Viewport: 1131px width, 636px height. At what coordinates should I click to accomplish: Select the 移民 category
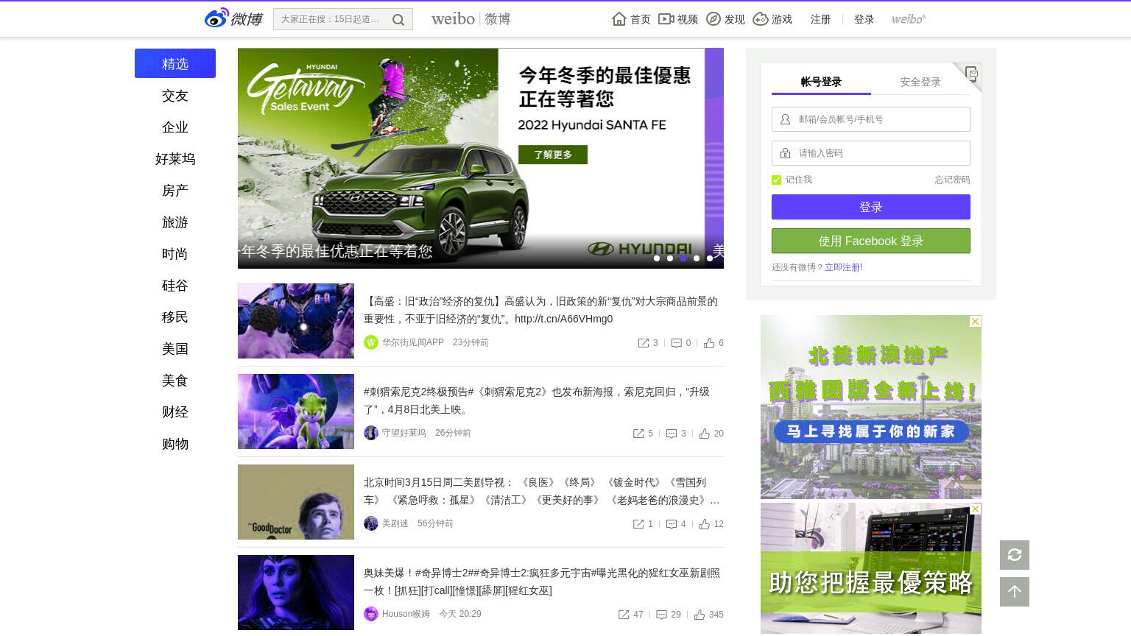pyautogui.click(x=175, y=317)
